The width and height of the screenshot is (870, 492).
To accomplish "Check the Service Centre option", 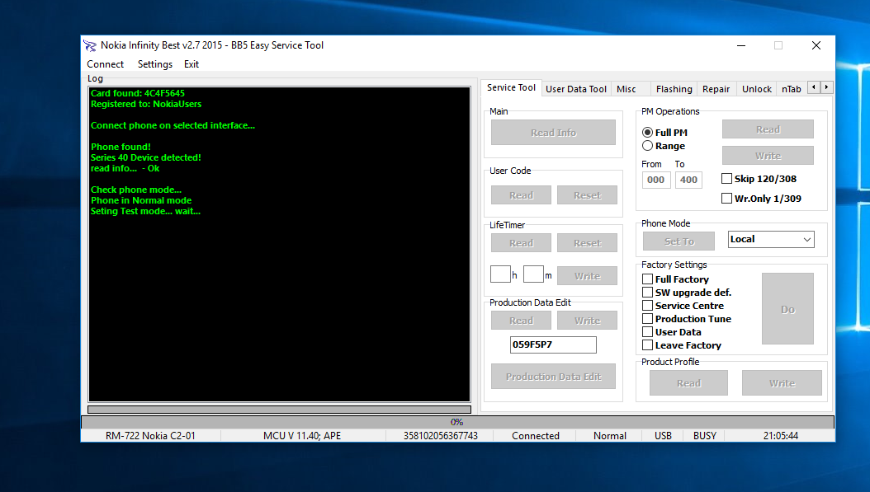I will coord(647,305).
